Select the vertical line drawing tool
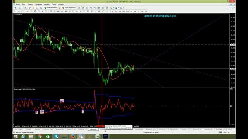This screenshot has width=248, height=139. 24,11
